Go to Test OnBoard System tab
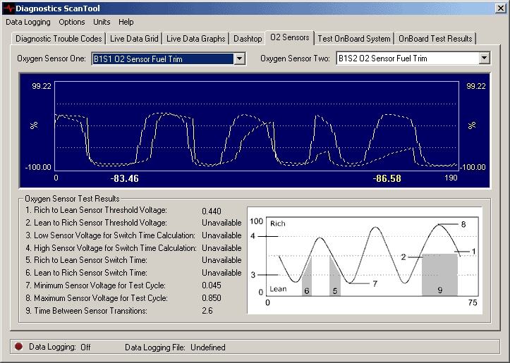This screenshot has width=510, height=363. tap(353, 39)
